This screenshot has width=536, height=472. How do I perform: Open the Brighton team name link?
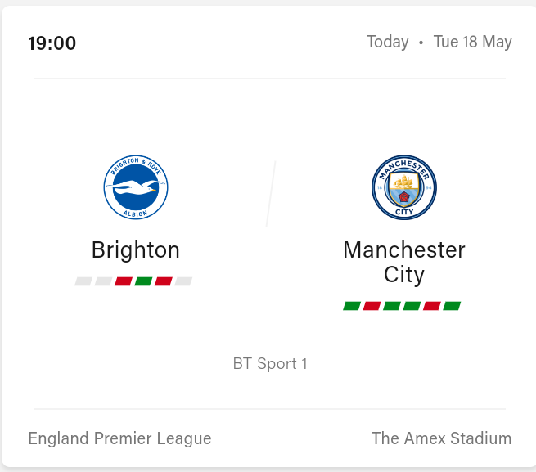[x=136, y=249]
